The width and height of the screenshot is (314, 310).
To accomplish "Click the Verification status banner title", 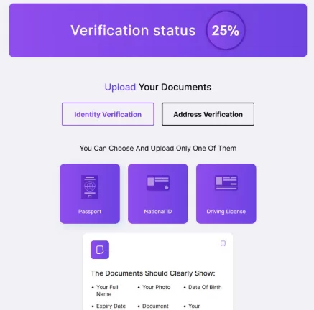I will 133,31.
